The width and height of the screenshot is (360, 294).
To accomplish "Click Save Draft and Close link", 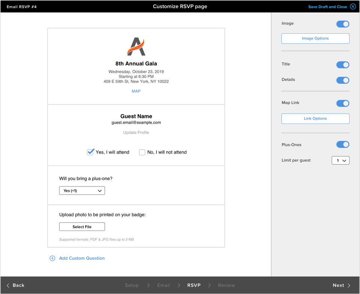I will tap(327, 7).
